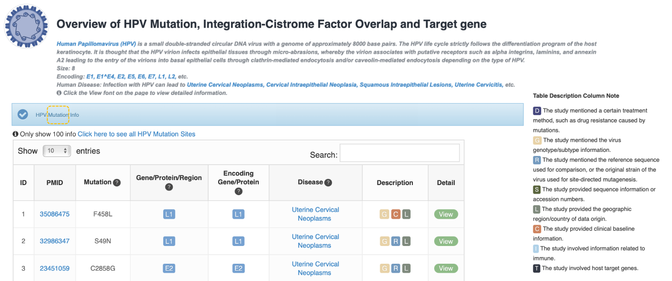Click the black T badge in column note
672x281 pixels.
pyautogui.click(x=537, y=268)
